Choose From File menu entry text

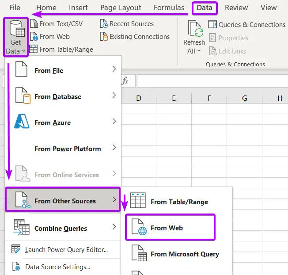pyautogui.click(x=49, y=71)
